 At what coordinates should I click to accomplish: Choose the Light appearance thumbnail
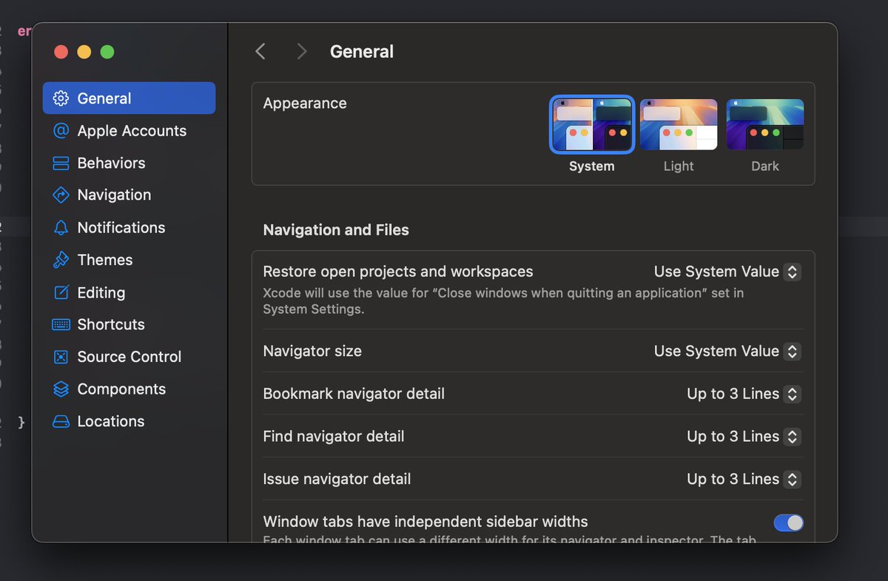(x=679, y=124)
